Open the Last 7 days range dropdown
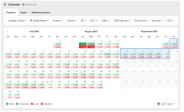184x112 pixels. [166, 104]
